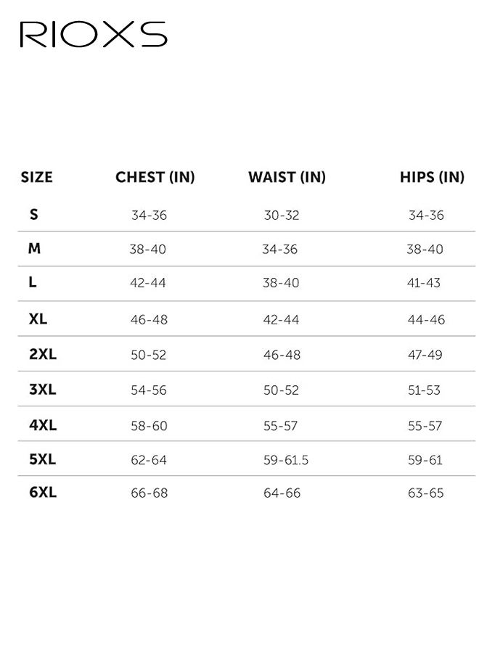This screenshot has height=653, width=479.
Task: Select the 5XL size row label
Action: [42, 459]
